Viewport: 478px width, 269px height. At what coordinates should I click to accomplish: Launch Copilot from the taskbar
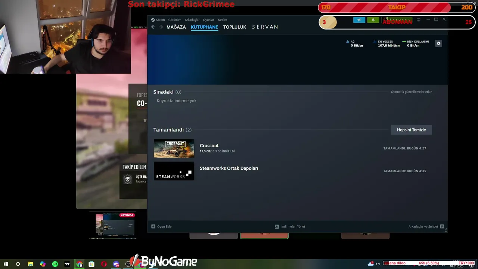pos(43,264)
